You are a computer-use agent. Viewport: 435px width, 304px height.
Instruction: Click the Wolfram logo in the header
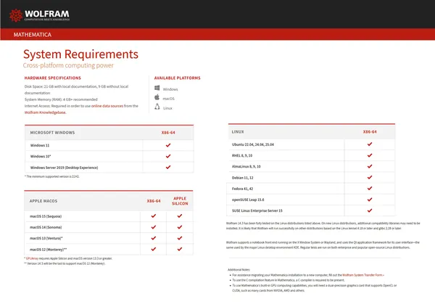pyautogui.click(x=39, y=15)
